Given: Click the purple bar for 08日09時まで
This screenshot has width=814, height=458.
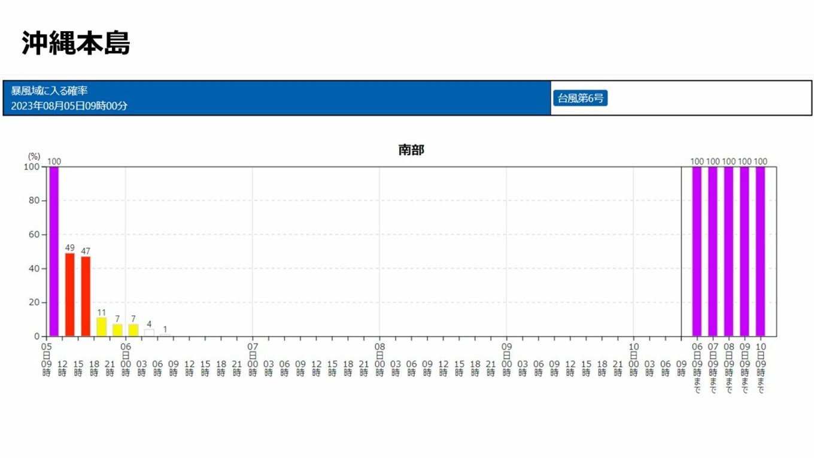Looking at the screenshot, I should point(728,251).
